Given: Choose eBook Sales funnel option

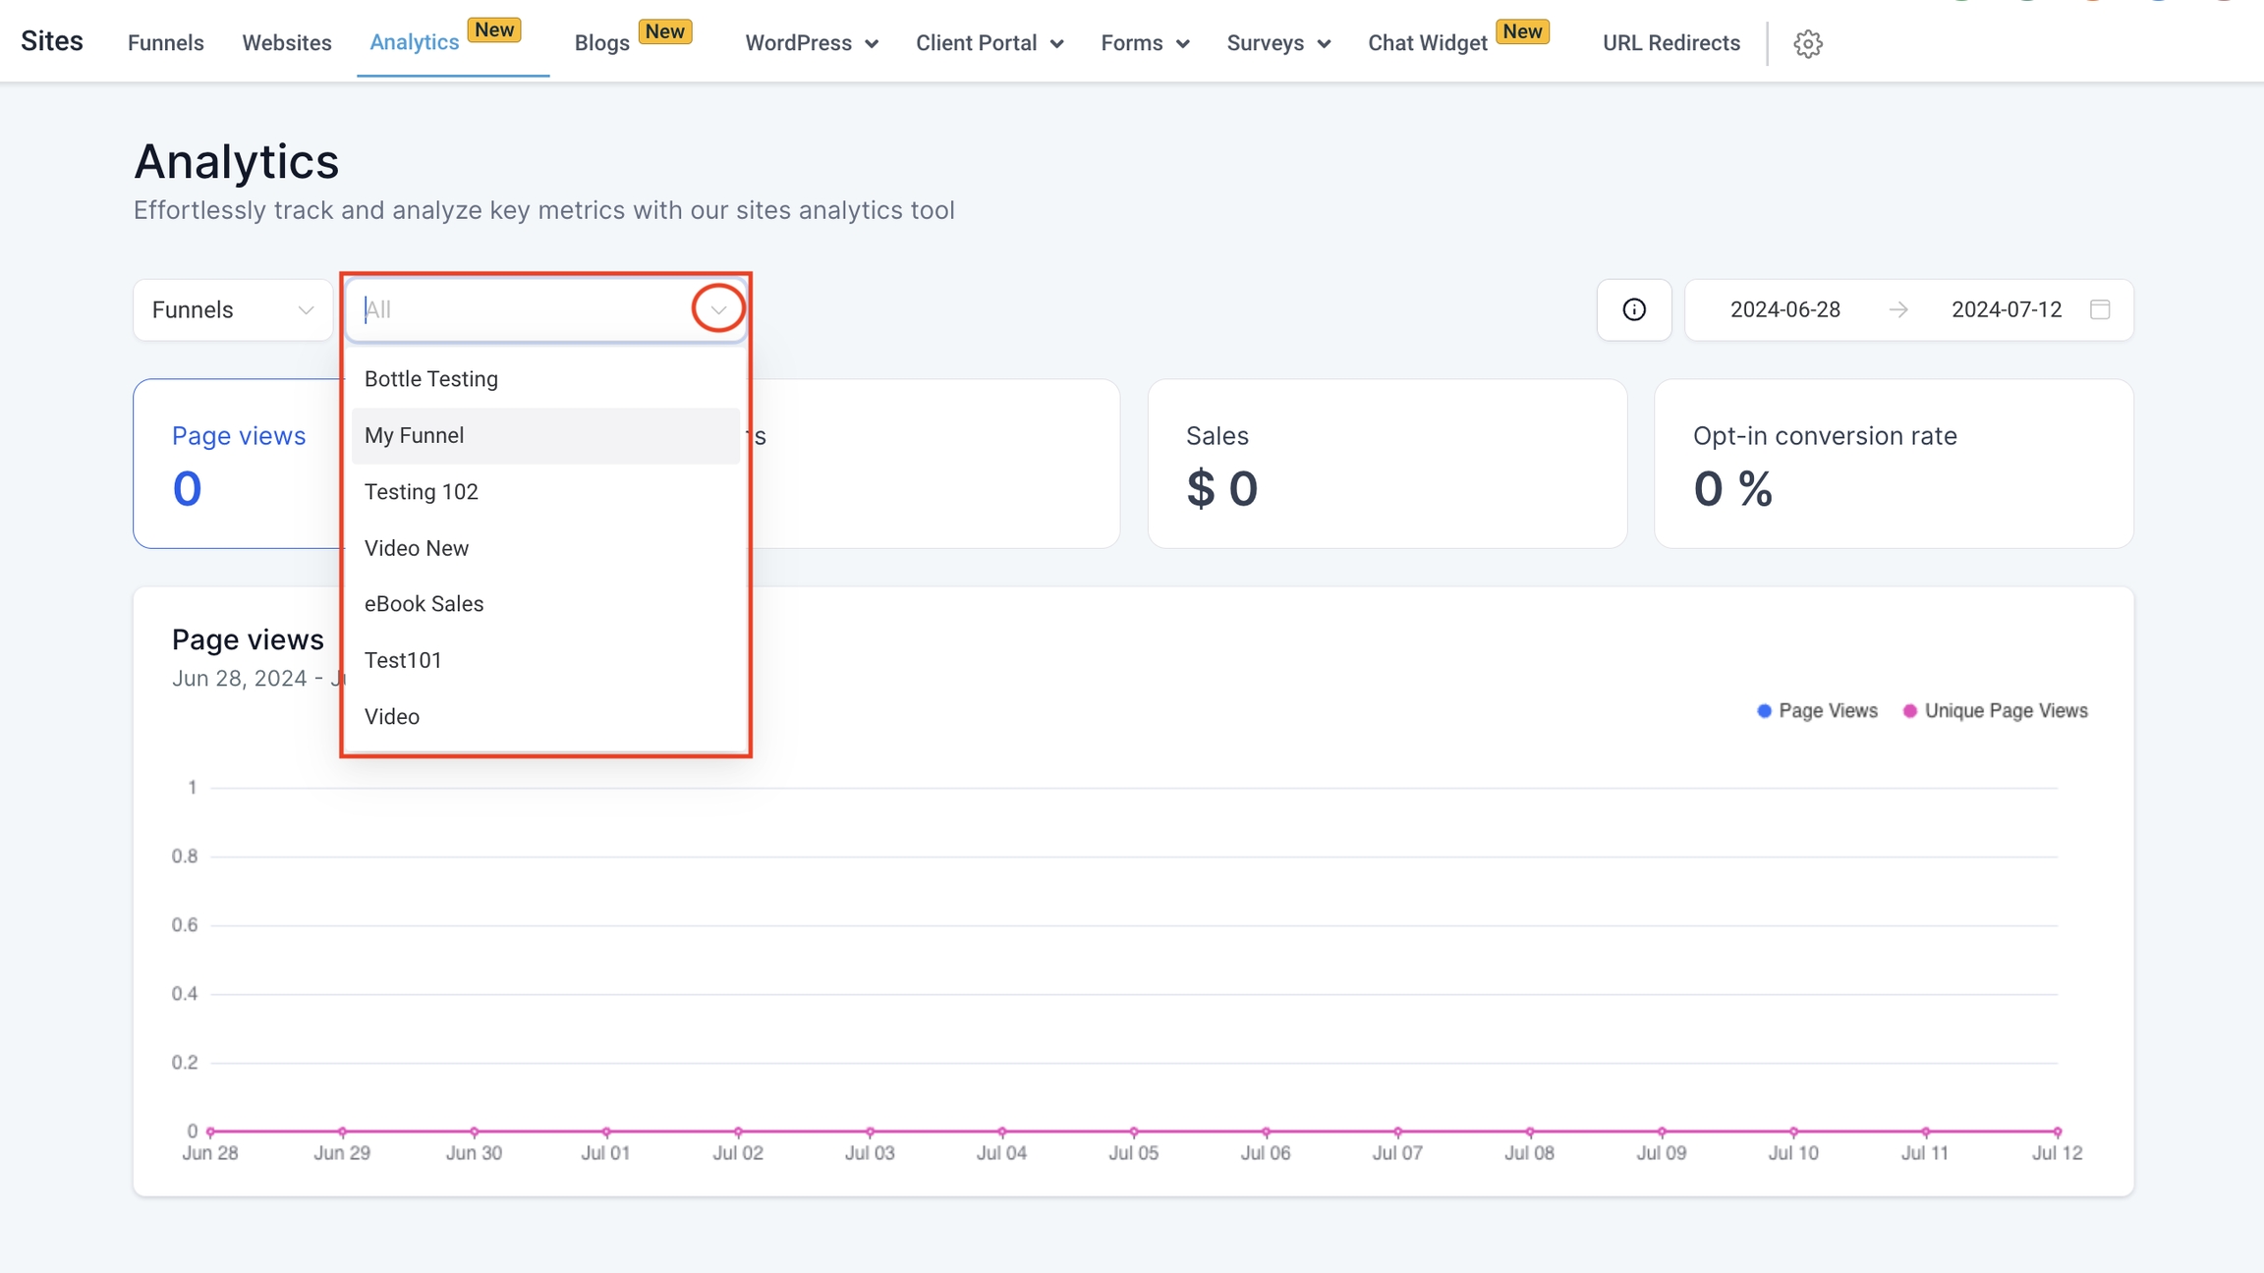Looking at the screenshot, I should tap(424, 604).
